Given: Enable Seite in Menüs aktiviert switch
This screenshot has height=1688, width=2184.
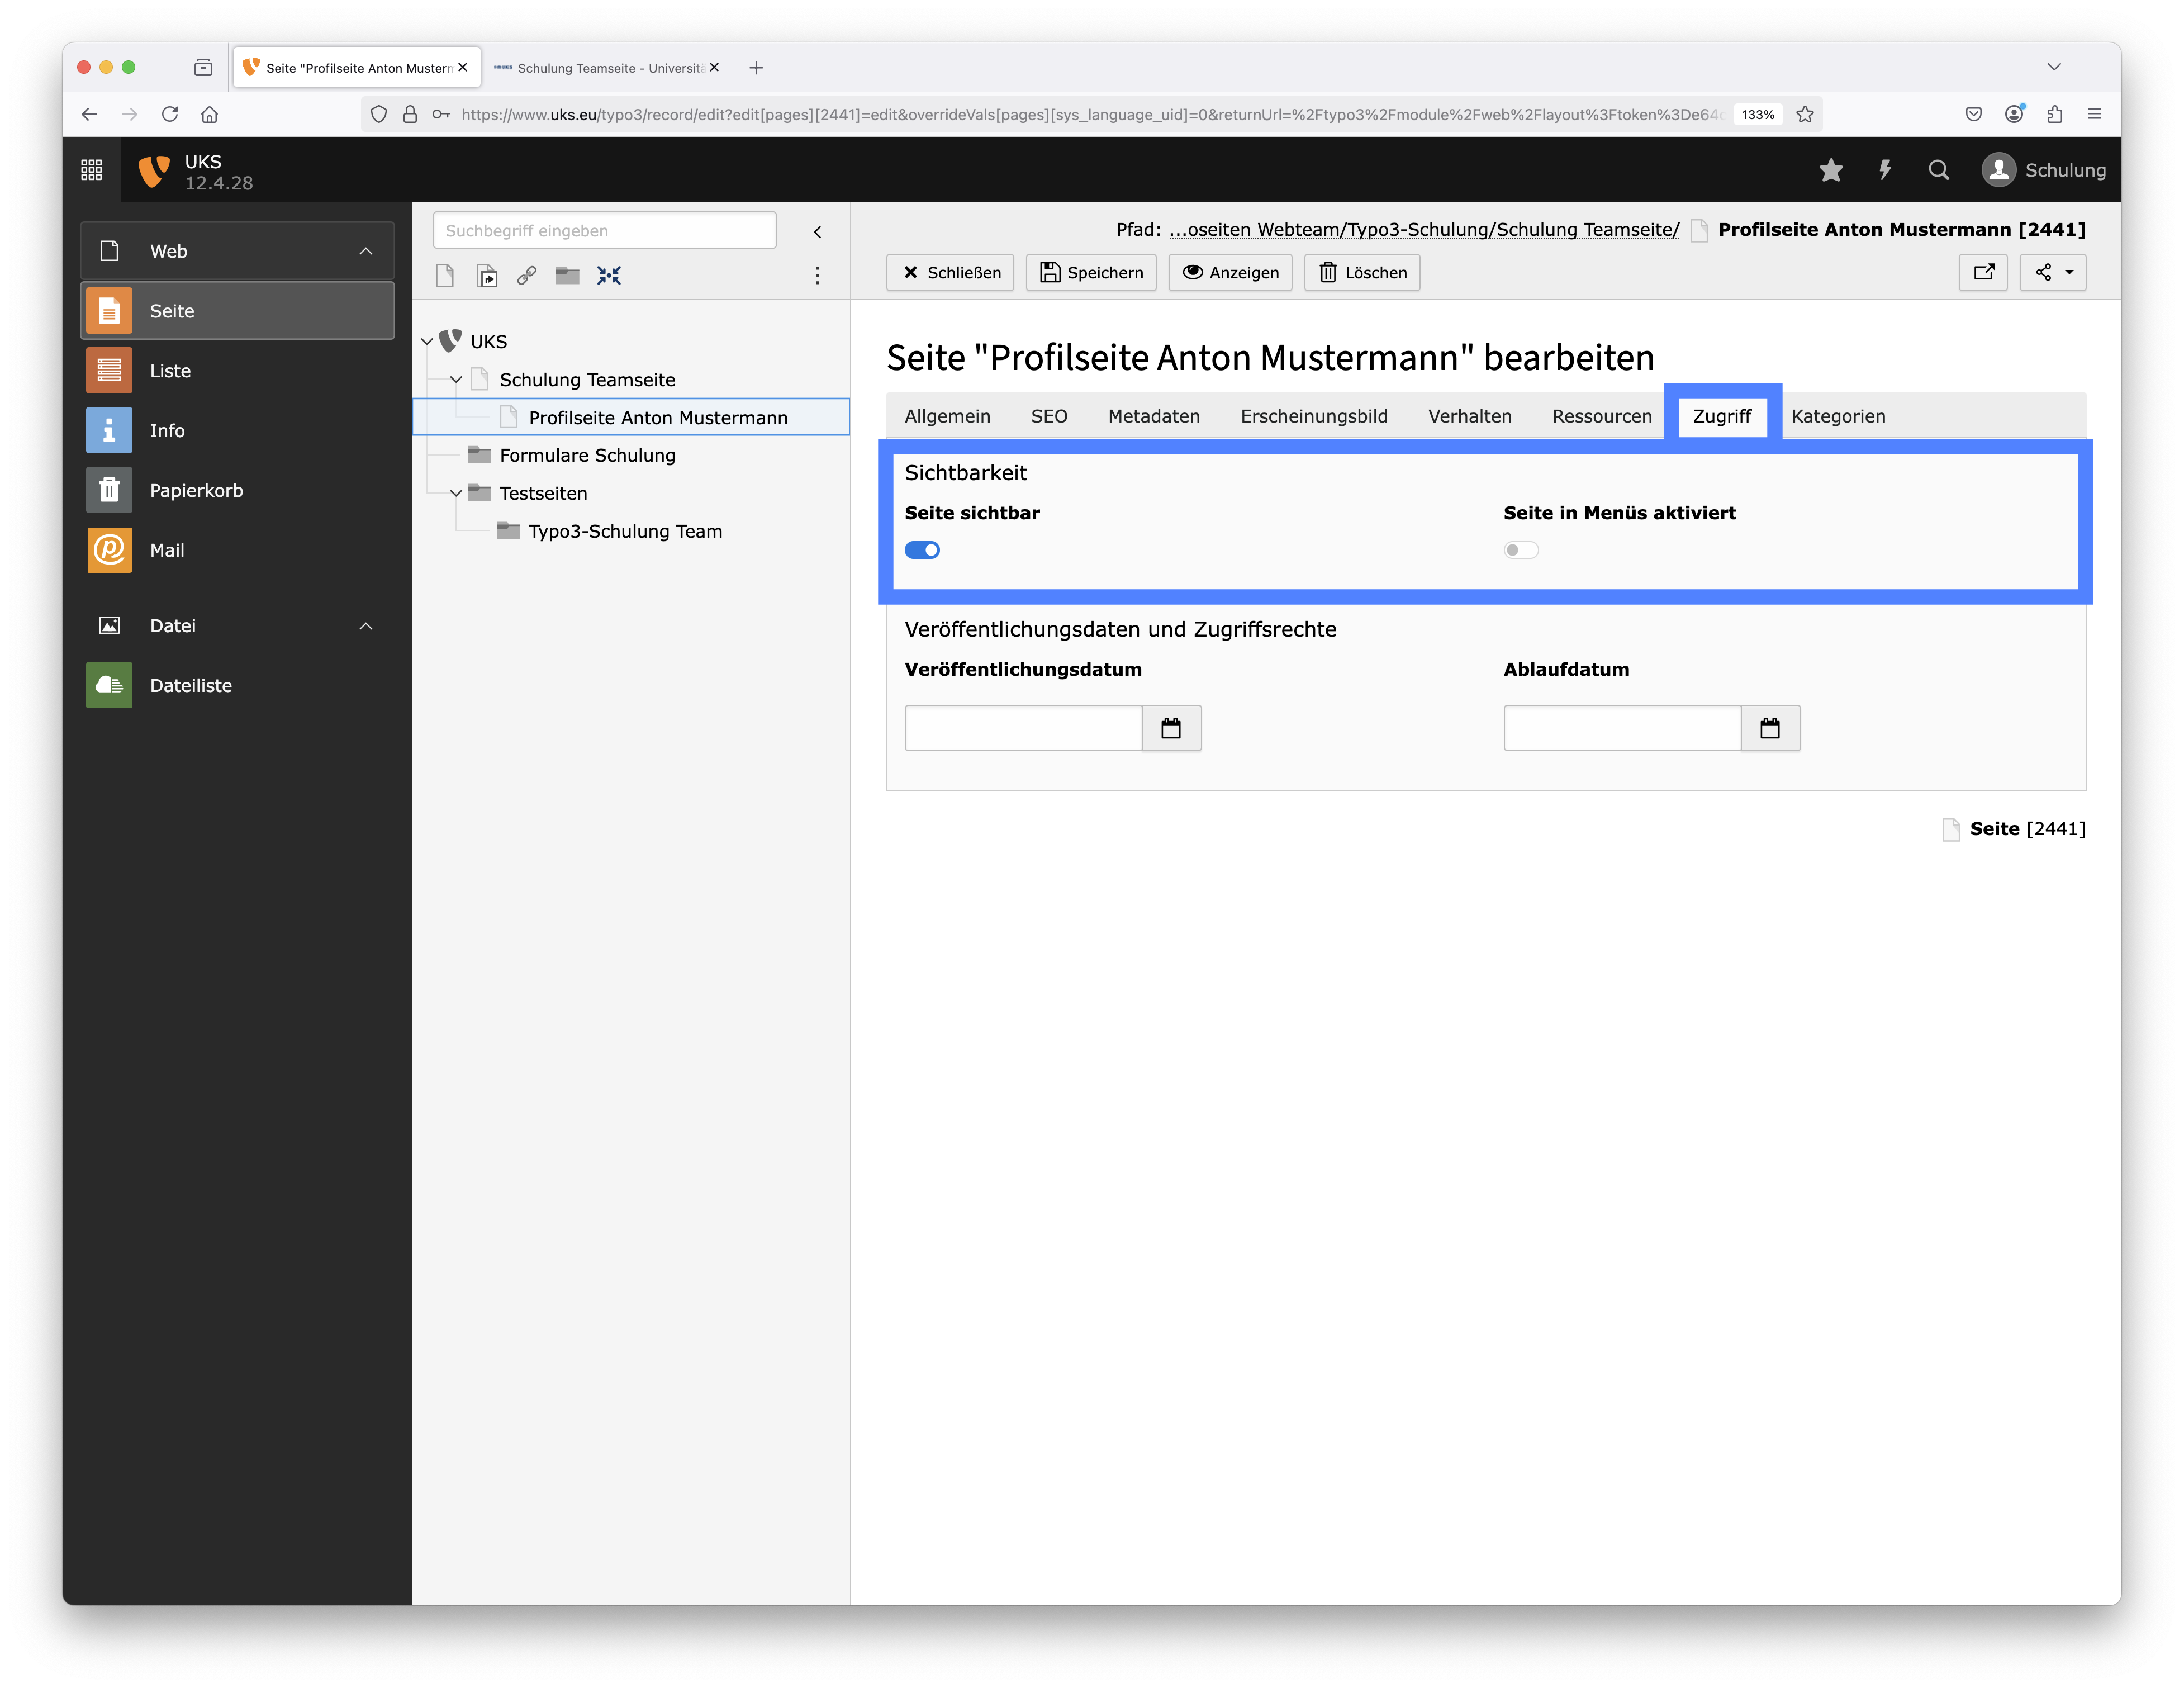Looking at the screenshot, I should click(1520, 550).
